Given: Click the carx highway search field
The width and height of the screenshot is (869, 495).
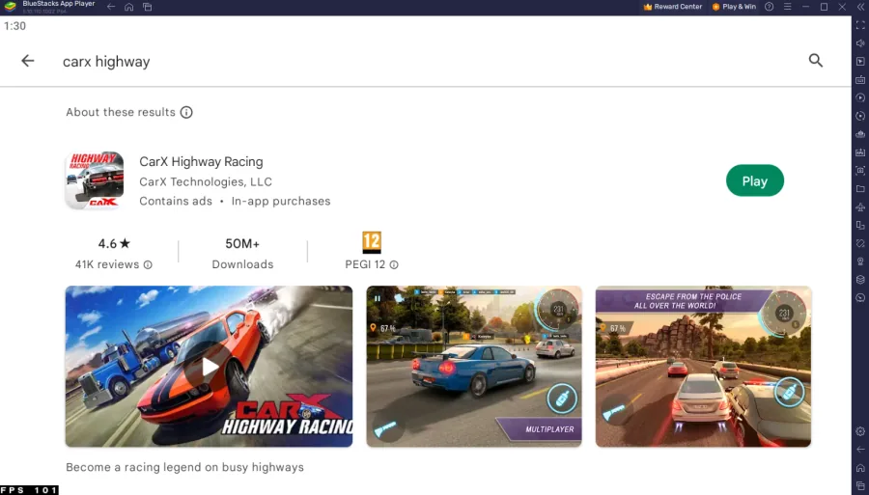Looking at the screenshot, I should 106,61.
